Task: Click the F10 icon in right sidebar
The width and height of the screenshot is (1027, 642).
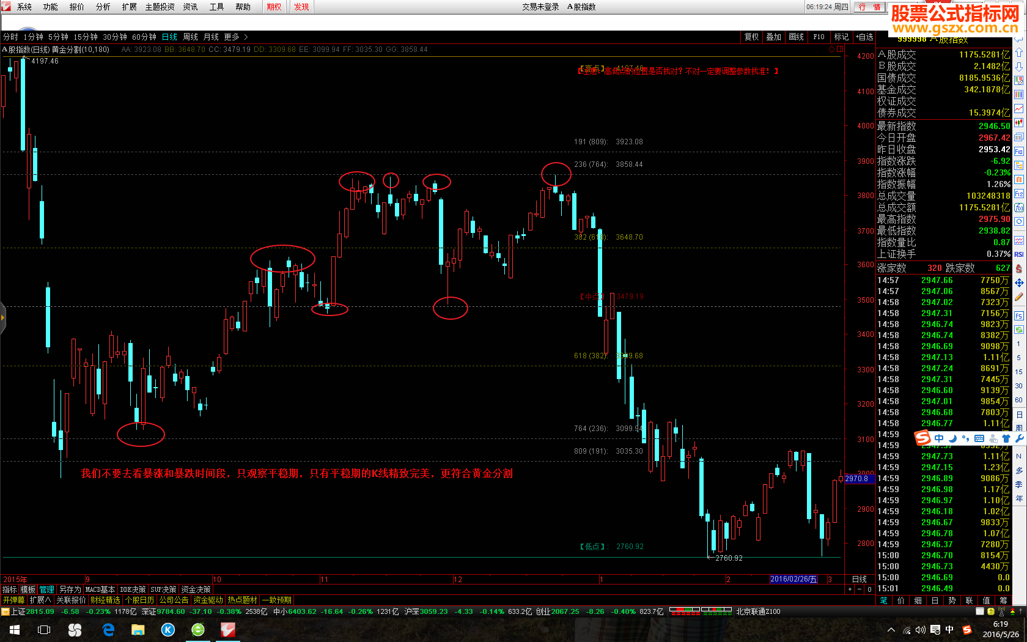Action: (1019, 151)
